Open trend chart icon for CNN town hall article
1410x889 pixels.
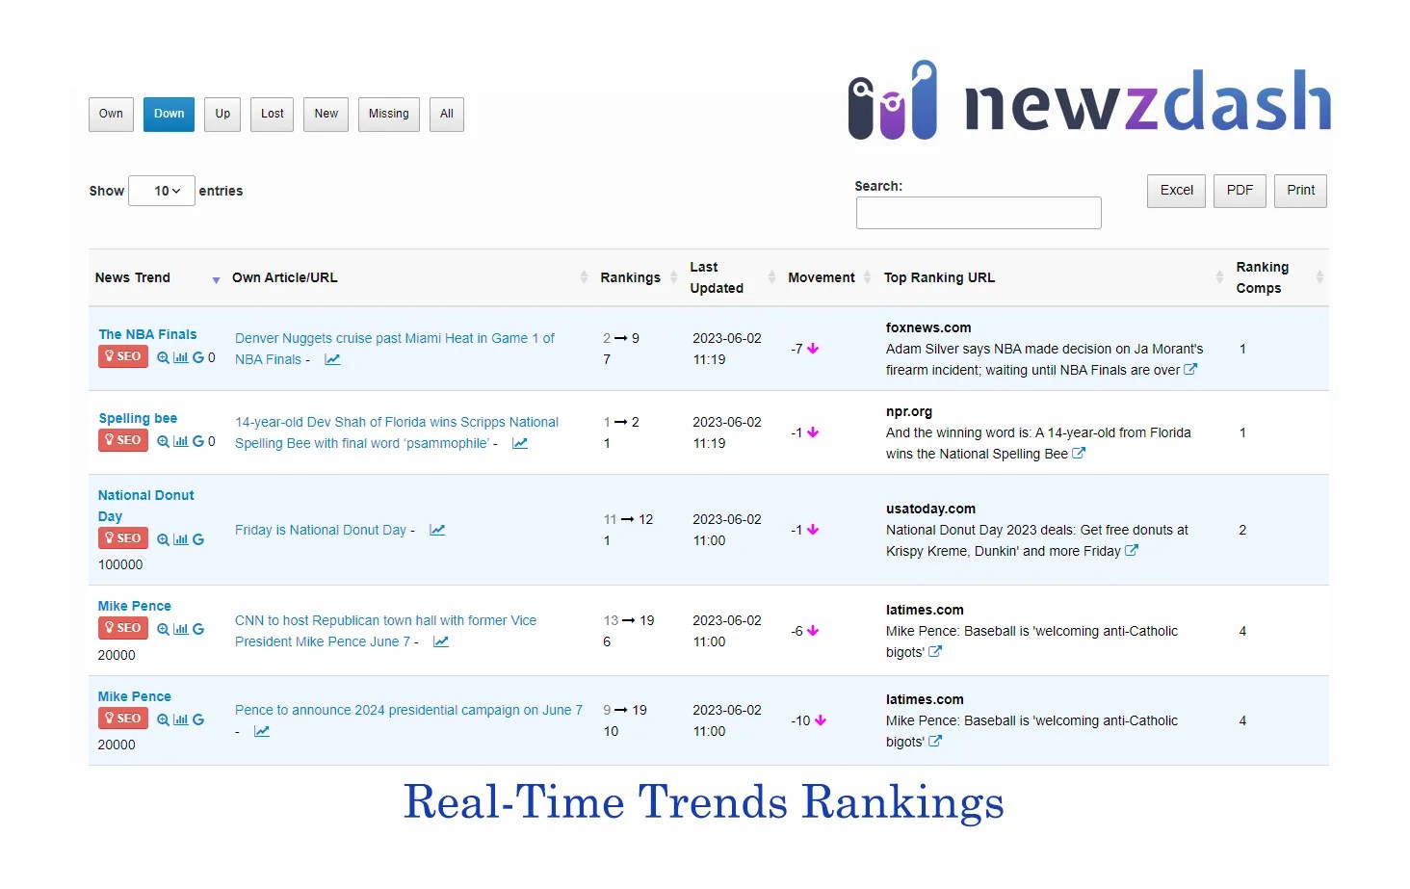click(441, 641)
